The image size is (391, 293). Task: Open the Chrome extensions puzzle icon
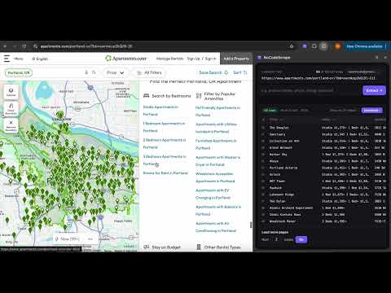click(314, 46)
